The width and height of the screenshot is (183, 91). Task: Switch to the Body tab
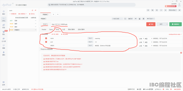click(58, 30)
